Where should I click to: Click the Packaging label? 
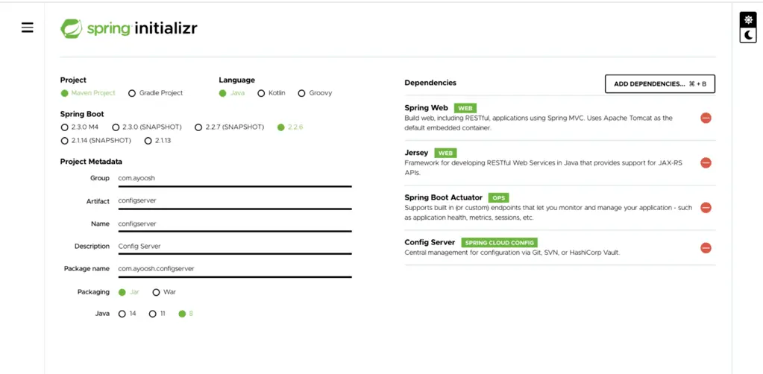click(x=93, y=292)
